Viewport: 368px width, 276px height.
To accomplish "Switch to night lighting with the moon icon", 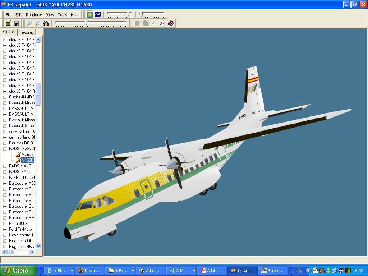I will pos(98,14).
